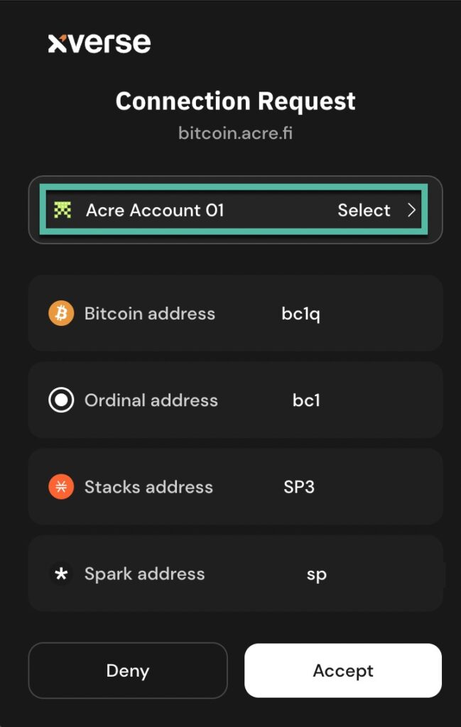Click the Connection Request heading
Screen dimensions: 461x727
click(235, 102)
